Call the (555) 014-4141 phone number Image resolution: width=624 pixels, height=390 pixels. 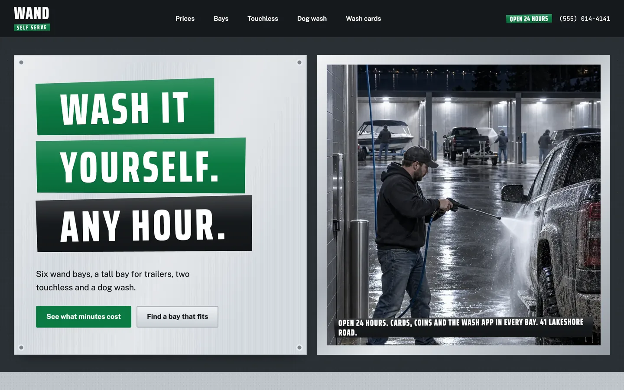click(x=585, y=19)
